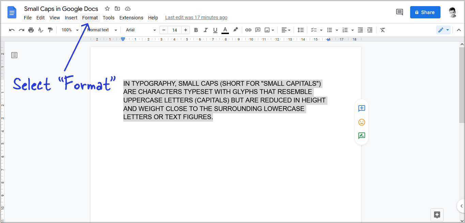Image resolution: width=465 pixels, height=223 pixels.
Task: Open line and paragraph spacing
Action: click(x=300, y=30)
